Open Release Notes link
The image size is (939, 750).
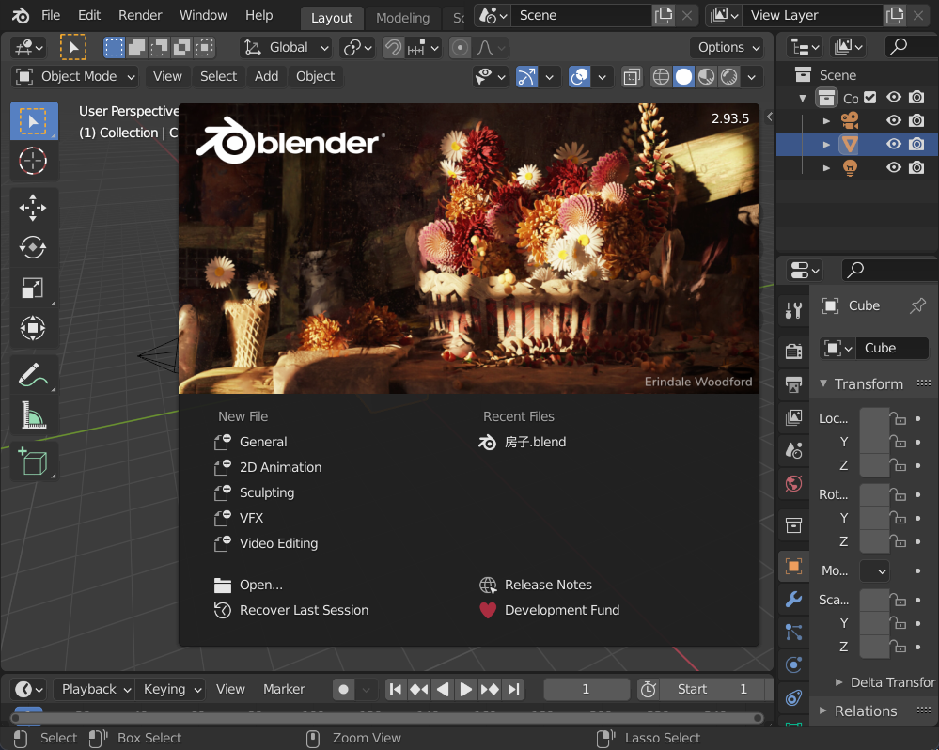coord(536,586)
